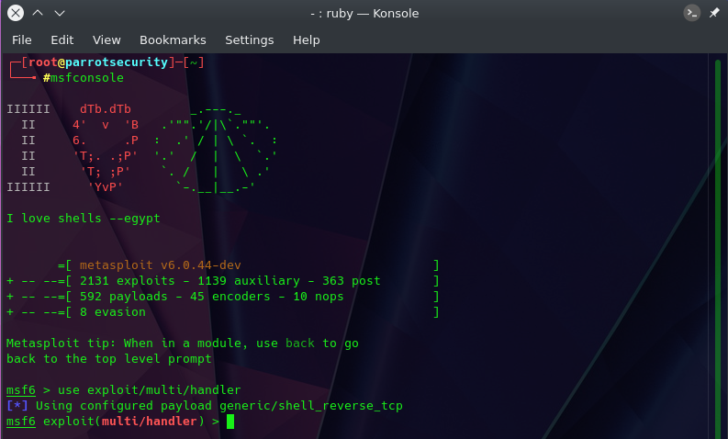Open the File menu
728x439 pixels.
[22, 40]
